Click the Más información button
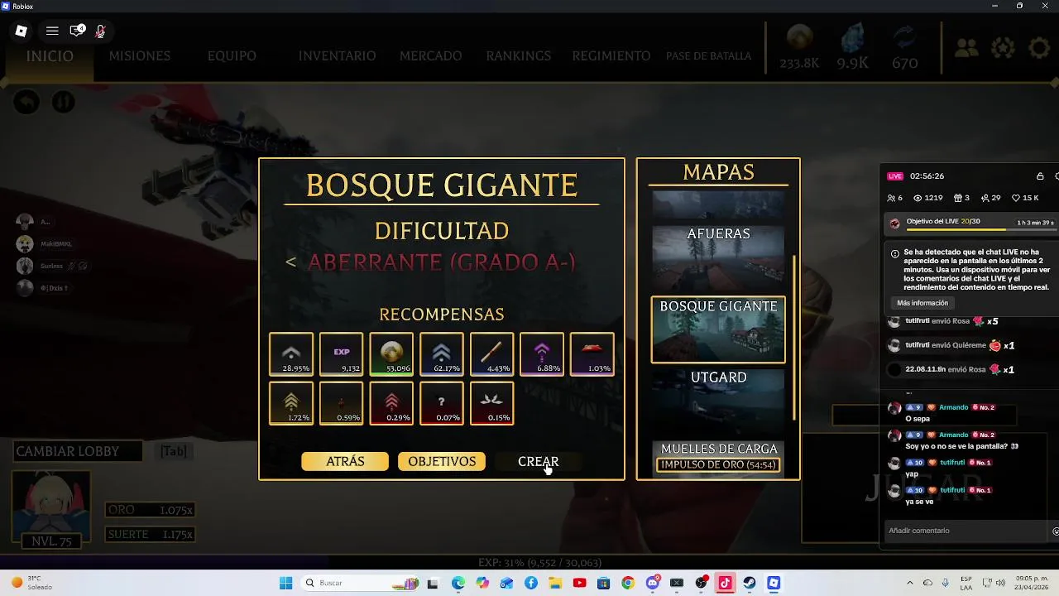The height and width of the screenshot is (596, 1059). (x=922, y=303)
